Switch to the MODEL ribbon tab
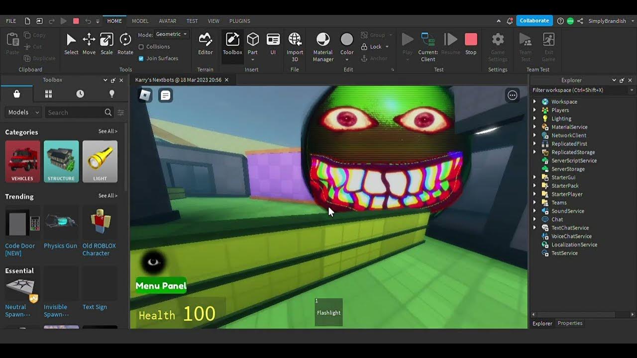The image size is (637, 358). pyautogui.click(x=140, y=21)
